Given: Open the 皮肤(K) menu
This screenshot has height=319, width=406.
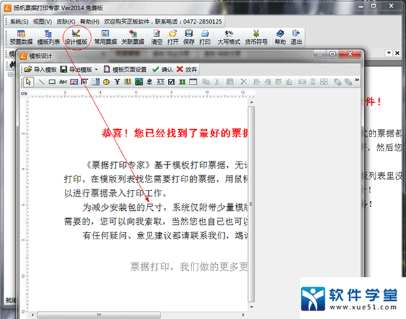Looking at the screenshot, I should click(66, 22).
